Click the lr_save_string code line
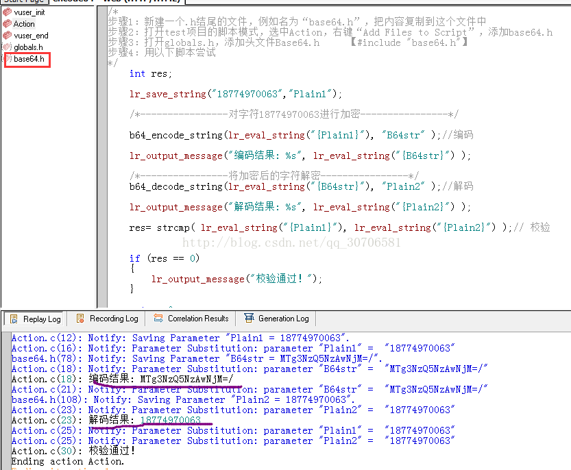 (x=236, y=95)
